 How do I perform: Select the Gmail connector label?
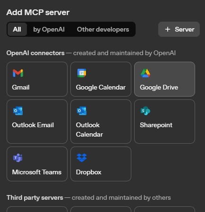click(21, 87)
